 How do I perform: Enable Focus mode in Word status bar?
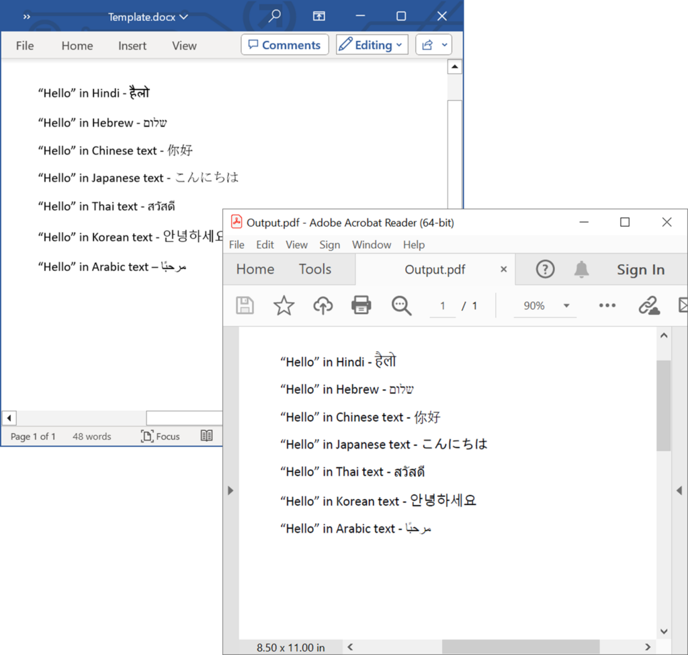[160, 436]
